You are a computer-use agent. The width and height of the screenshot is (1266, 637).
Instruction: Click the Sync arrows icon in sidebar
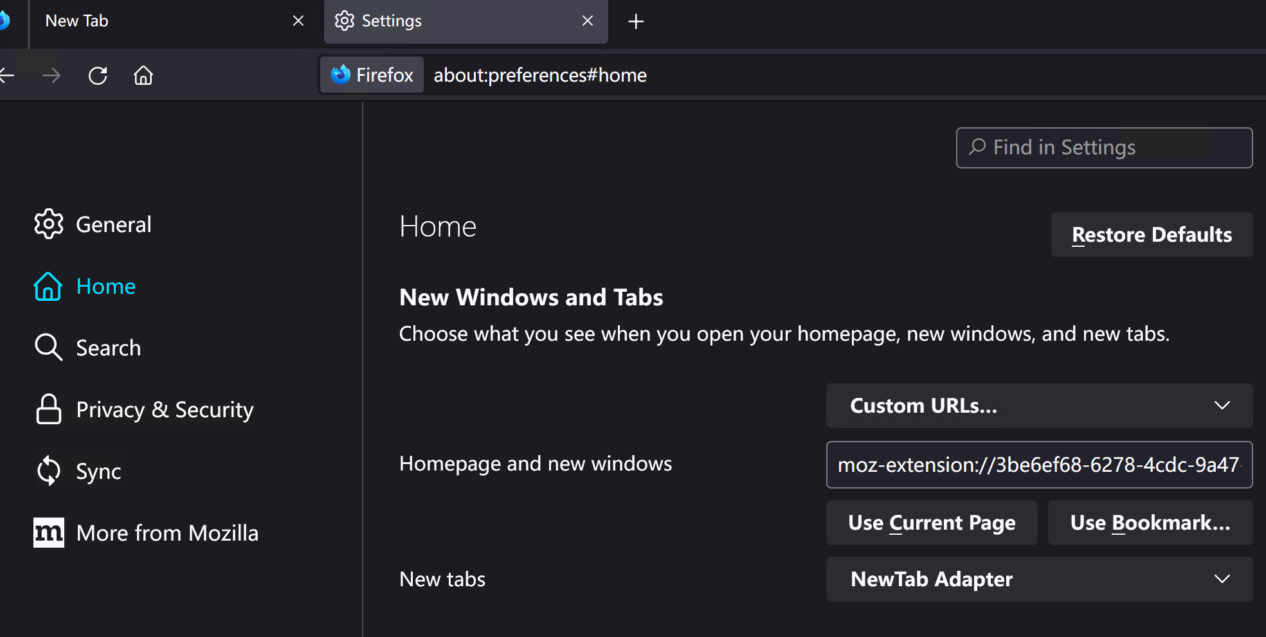[x=49, y=471]
